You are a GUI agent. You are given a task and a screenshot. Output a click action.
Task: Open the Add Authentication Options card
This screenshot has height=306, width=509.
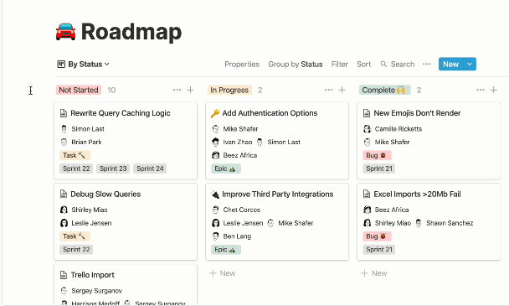277,141
